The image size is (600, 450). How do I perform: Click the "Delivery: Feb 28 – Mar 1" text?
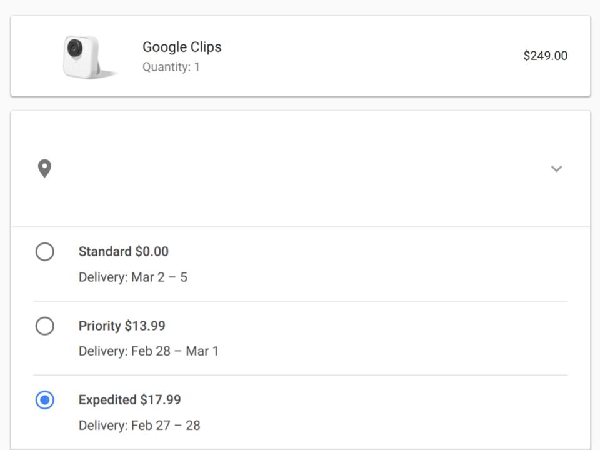149,351
